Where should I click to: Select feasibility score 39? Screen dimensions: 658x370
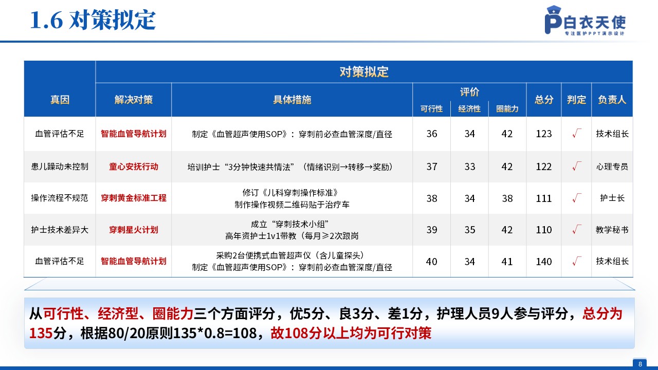click(x=432, y=230)
